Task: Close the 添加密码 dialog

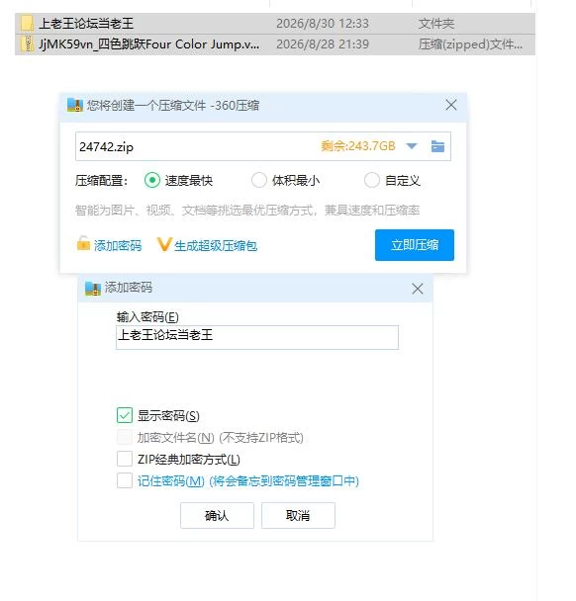Action: 418,289
